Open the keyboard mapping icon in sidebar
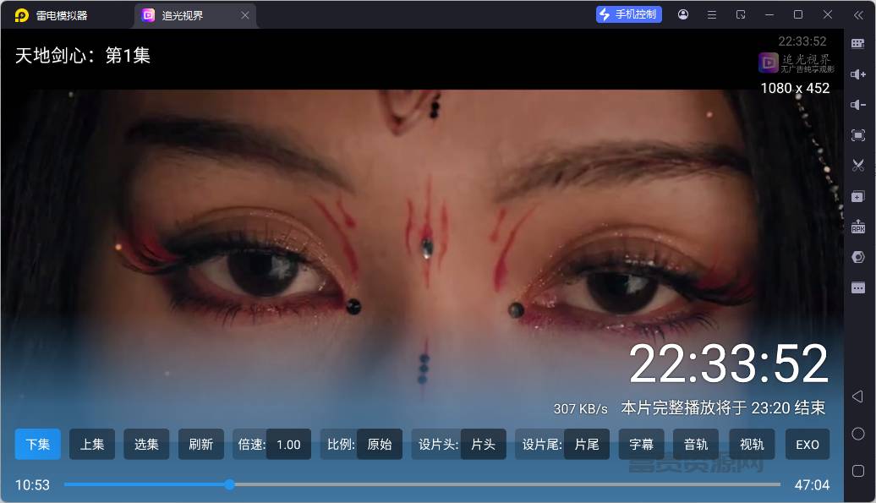The image size is (876, 503). [x=858, y=44]
